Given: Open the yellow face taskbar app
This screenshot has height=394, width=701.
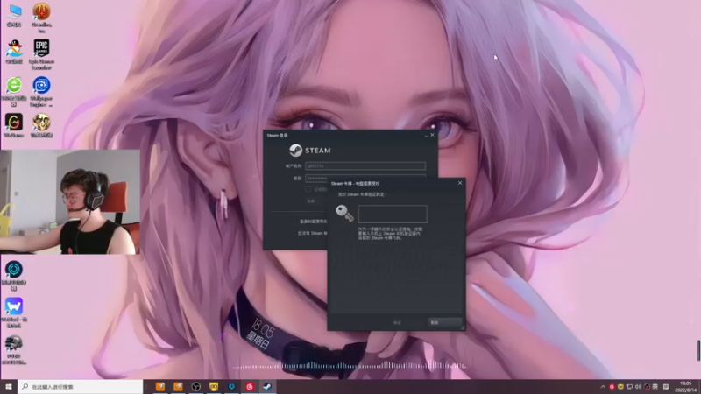Looking at the screenshot, I should [x=214, y=387].
